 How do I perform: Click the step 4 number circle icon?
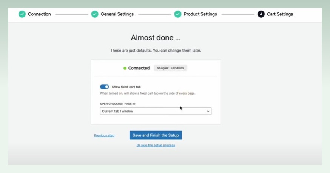(261, 14)
